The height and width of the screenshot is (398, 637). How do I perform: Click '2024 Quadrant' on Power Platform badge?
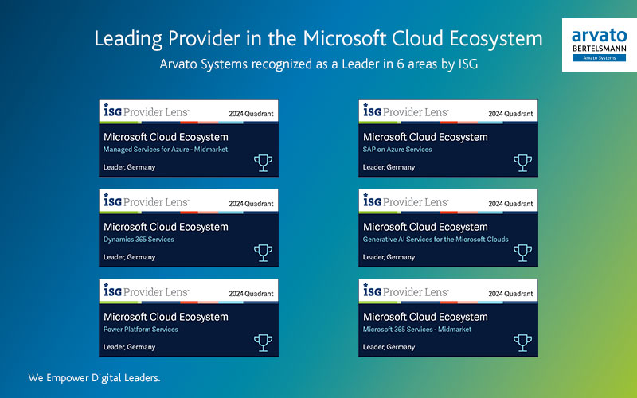point(251,294)
